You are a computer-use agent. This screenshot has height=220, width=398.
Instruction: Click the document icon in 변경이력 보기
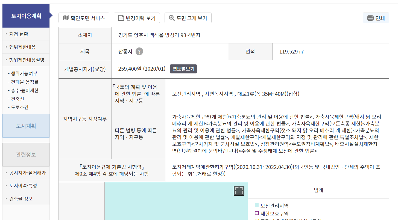(x=121, y=18)
